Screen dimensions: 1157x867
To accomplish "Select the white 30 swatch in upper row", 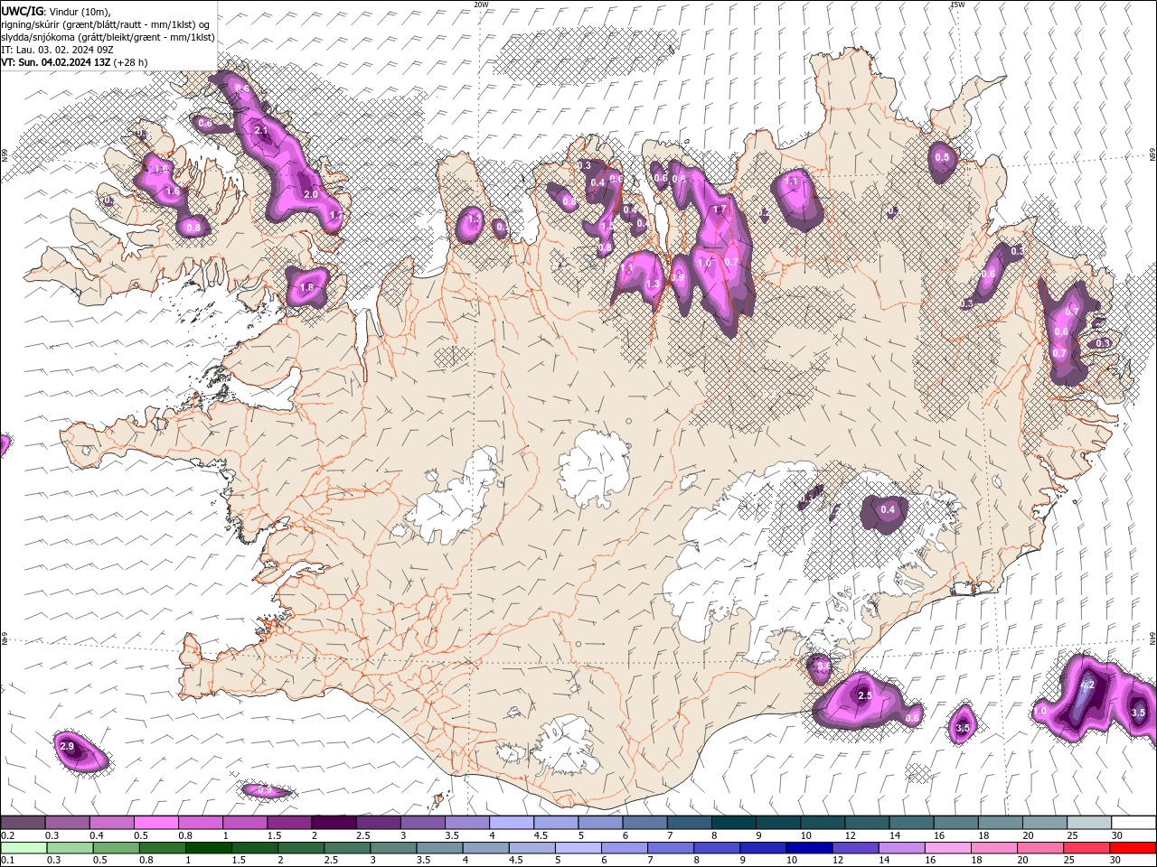I will click(x=1133, y=823).
